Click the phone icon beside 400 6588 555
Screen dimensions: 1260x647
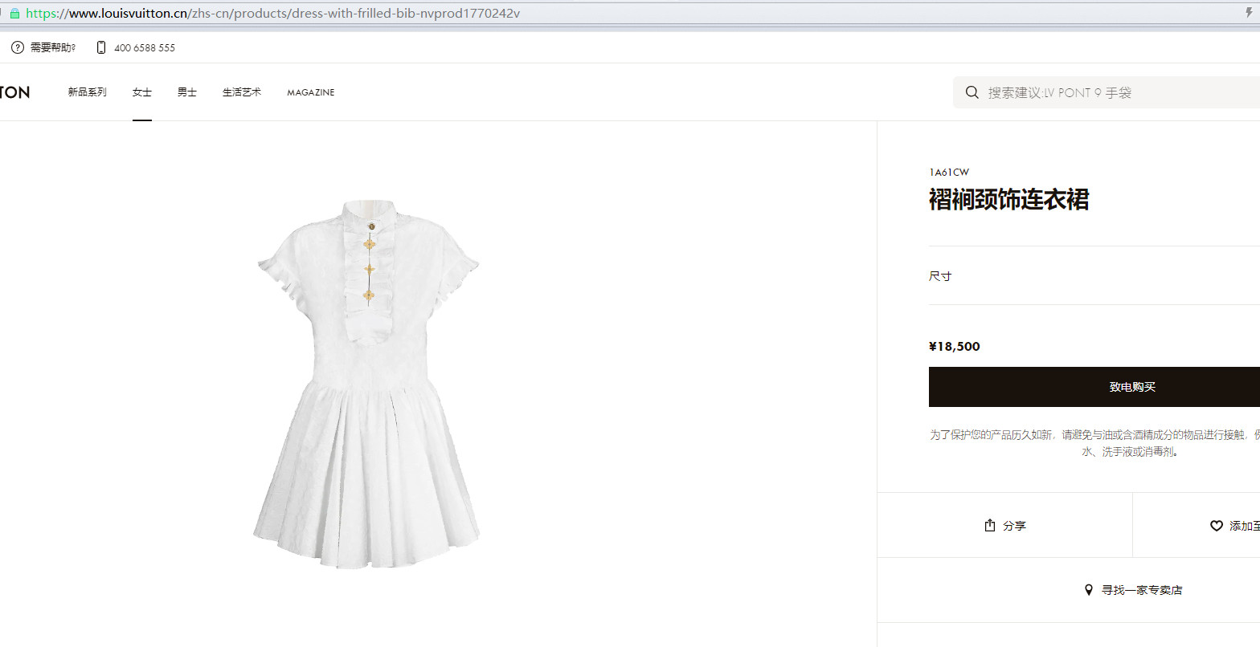100,47
